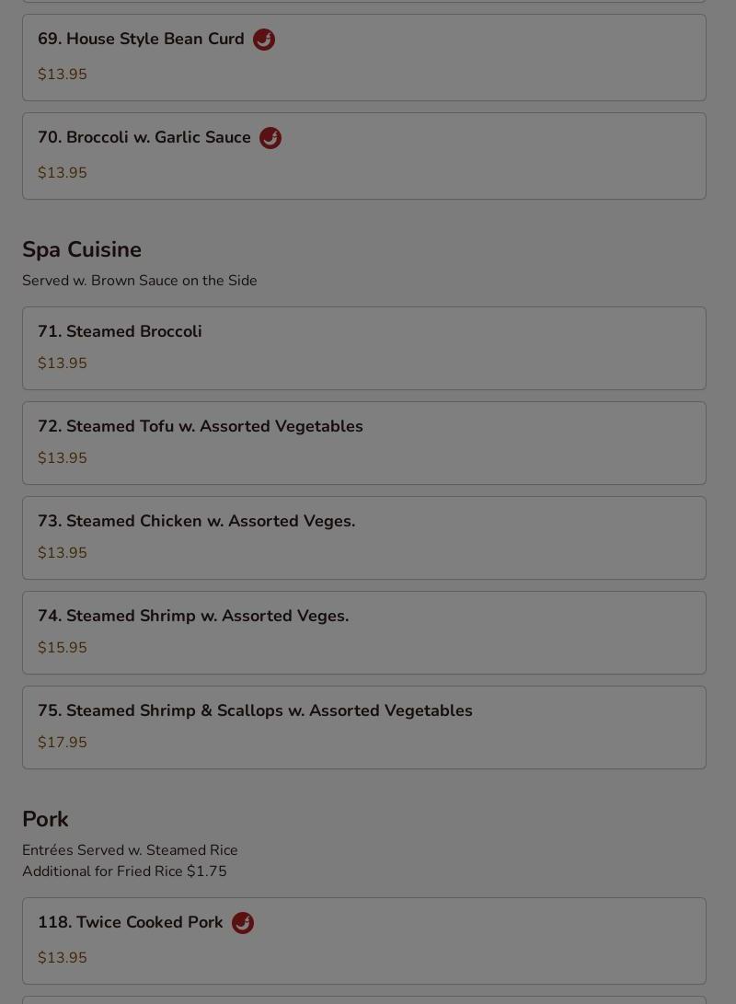Click the $15.95 price of Steamed Shrimp
This screenshot has width=736, height=1004.
tap(62, 647)
